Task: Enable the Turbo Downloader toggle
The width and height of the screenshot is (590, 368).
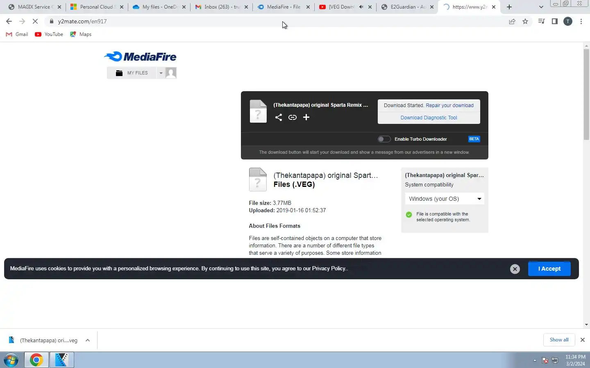Action: (384, 139)
